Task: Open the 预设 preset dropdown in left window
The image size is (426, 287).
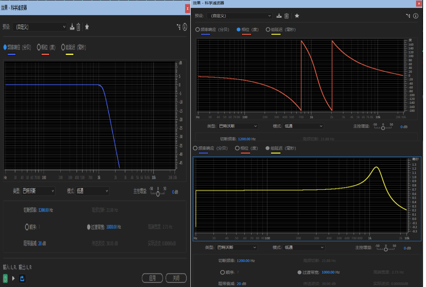Action: [40, 27]
